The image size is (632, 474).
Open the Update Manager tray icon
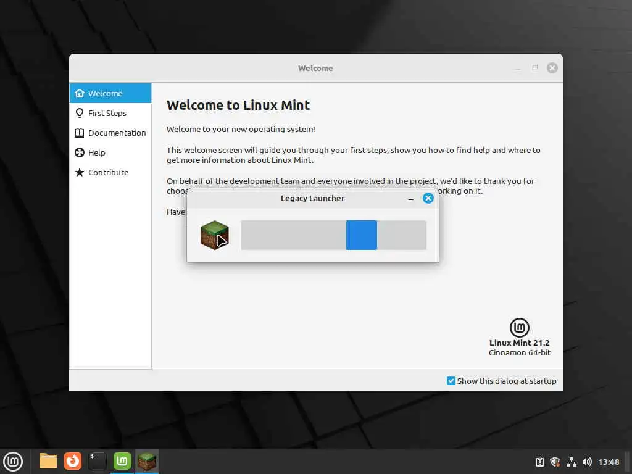click(539, 462)
